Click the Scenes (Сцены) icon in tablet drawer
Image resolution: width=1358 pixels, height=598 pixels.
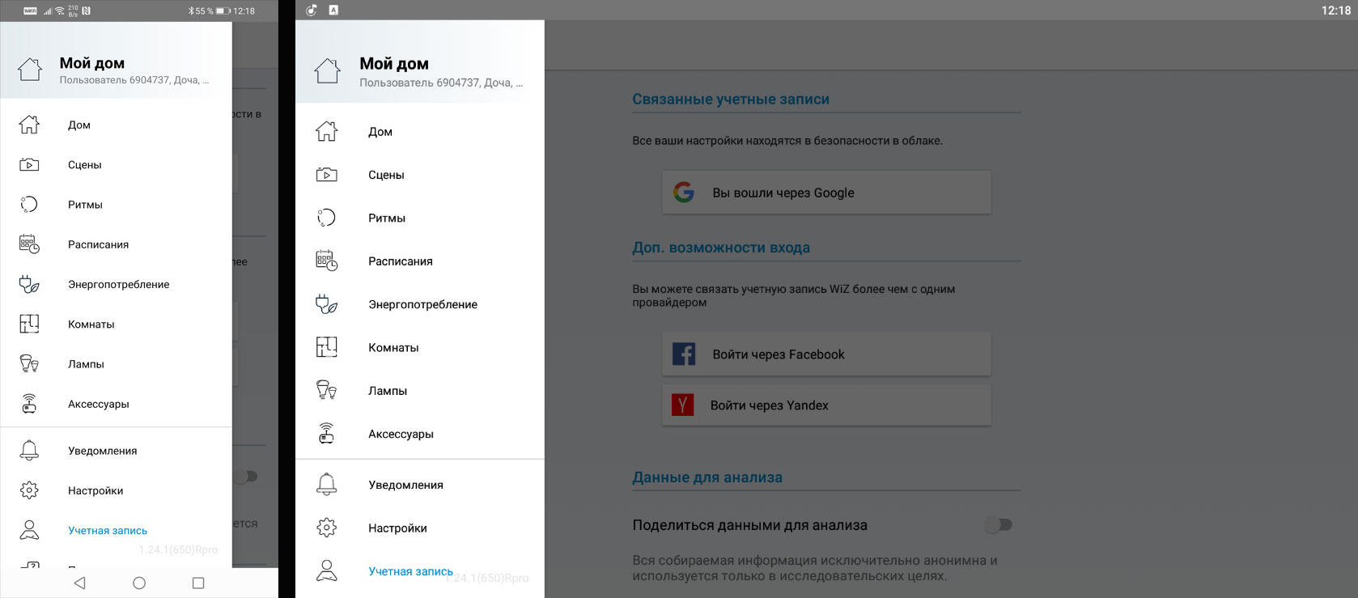(x=326, y=175)
